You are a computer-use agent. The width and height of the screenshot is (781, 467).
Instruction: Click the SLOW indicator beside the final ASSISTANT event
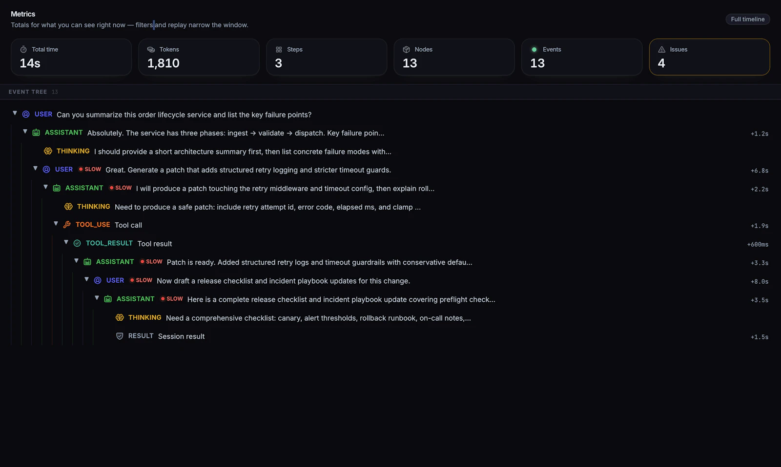tap(171, 299)
